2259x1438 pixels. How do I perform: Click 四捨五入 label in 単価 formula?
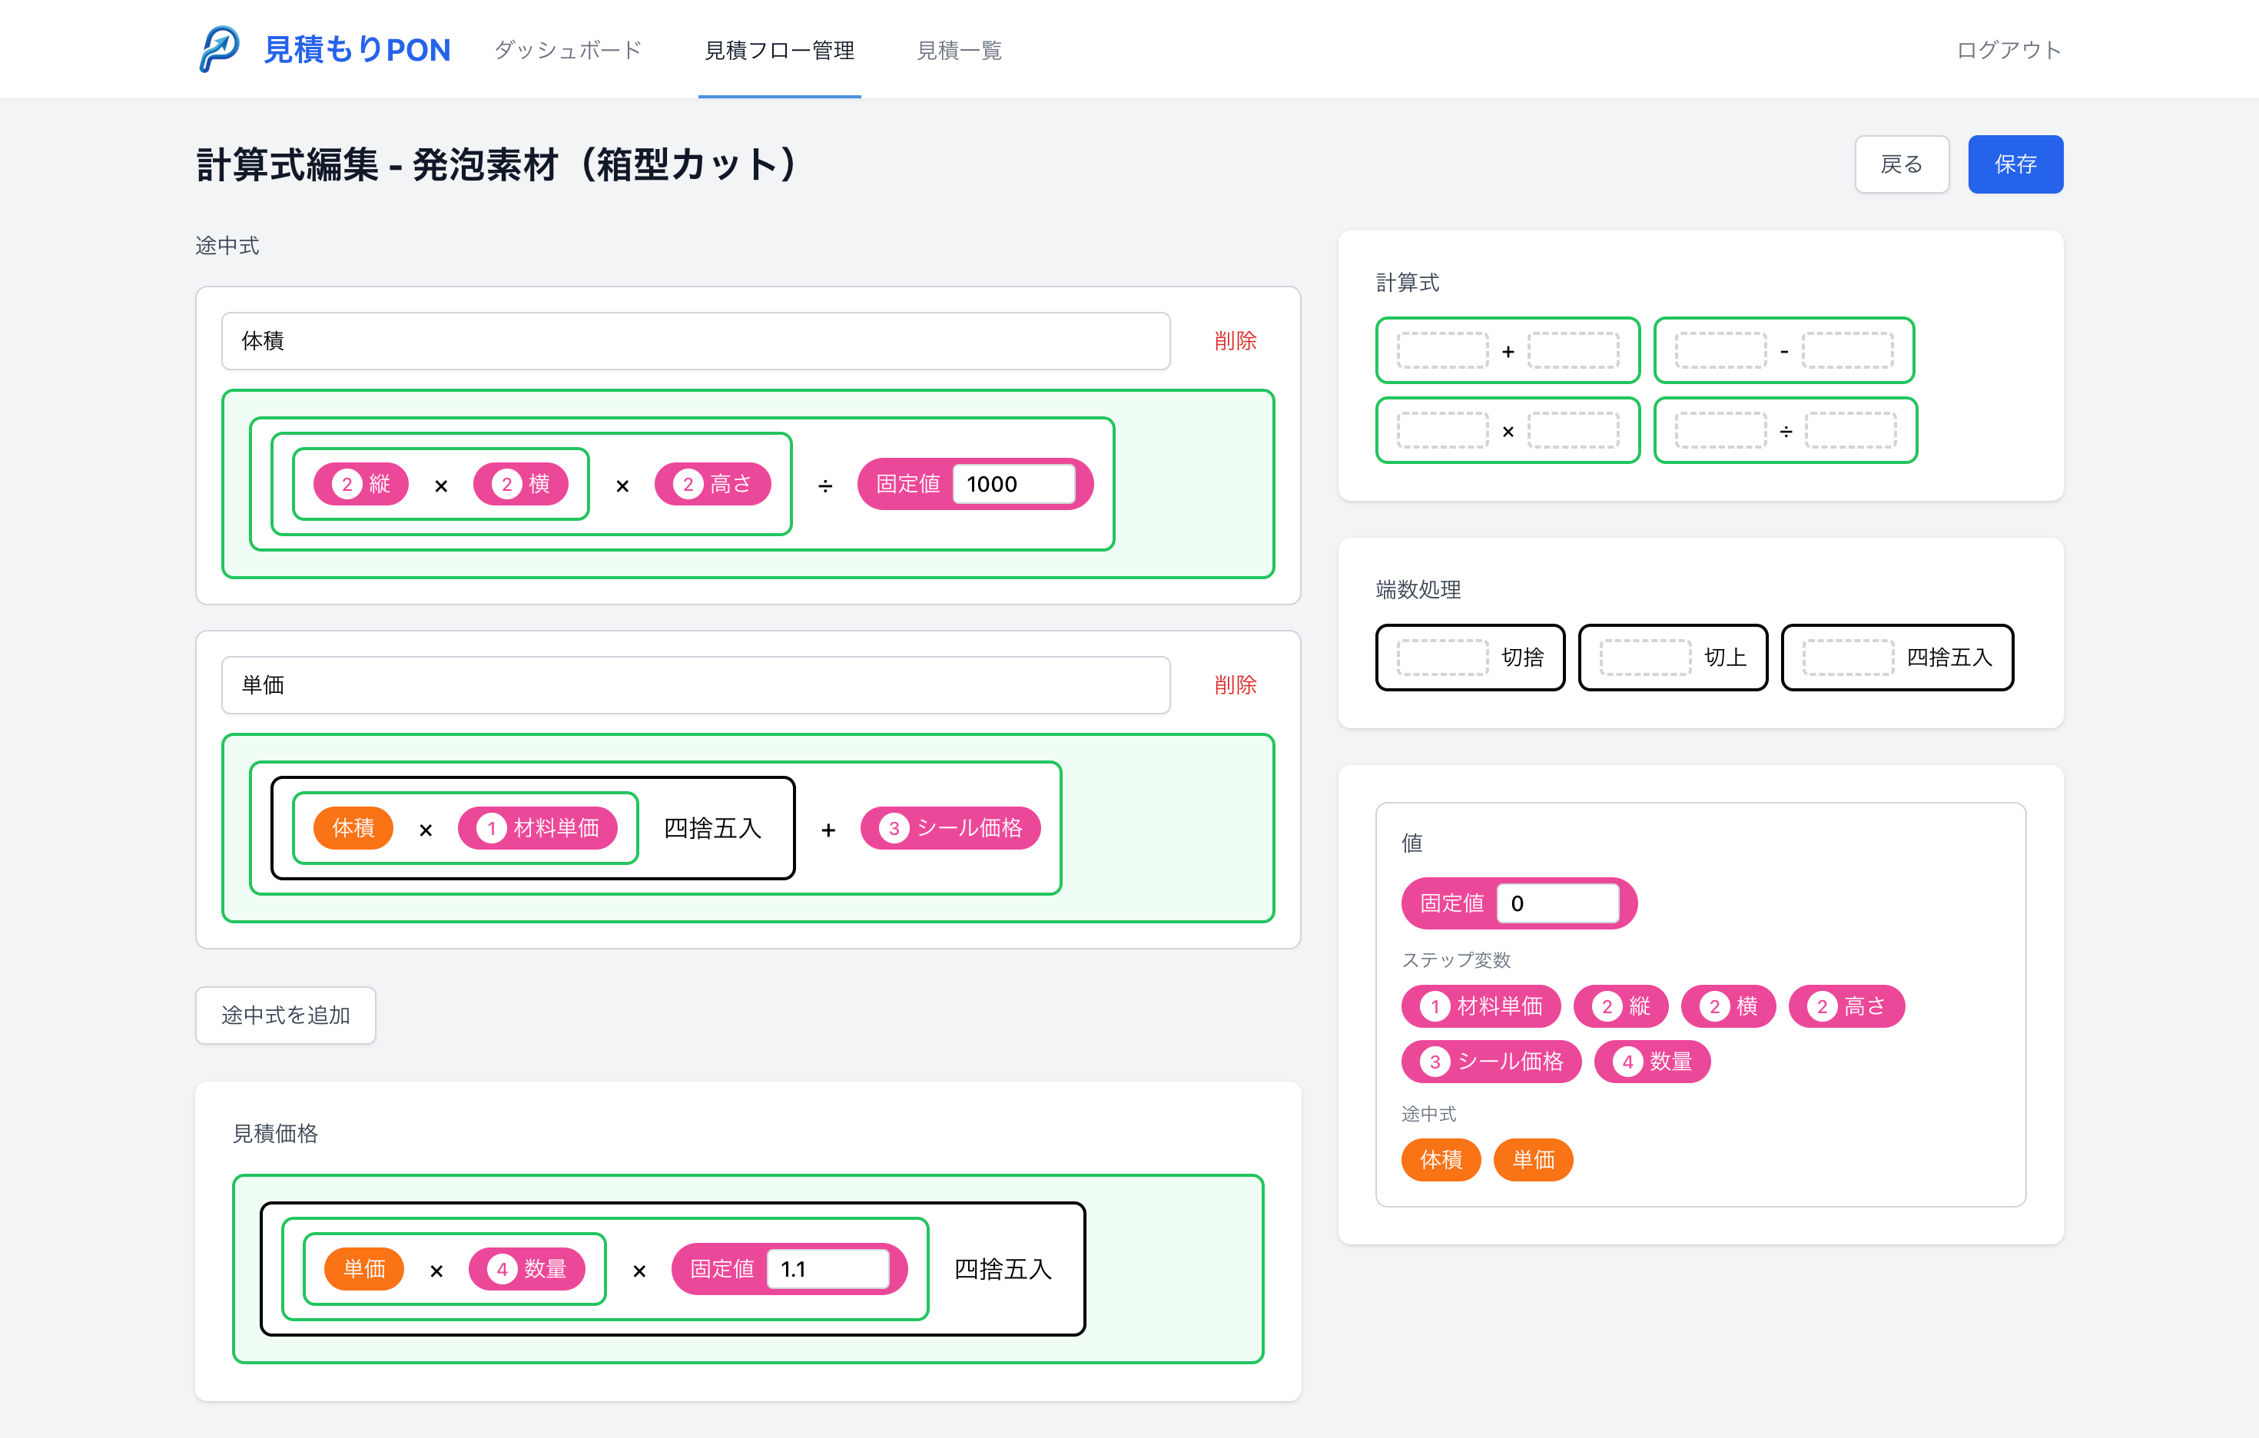pyautogui.click(x=712, y=828)
